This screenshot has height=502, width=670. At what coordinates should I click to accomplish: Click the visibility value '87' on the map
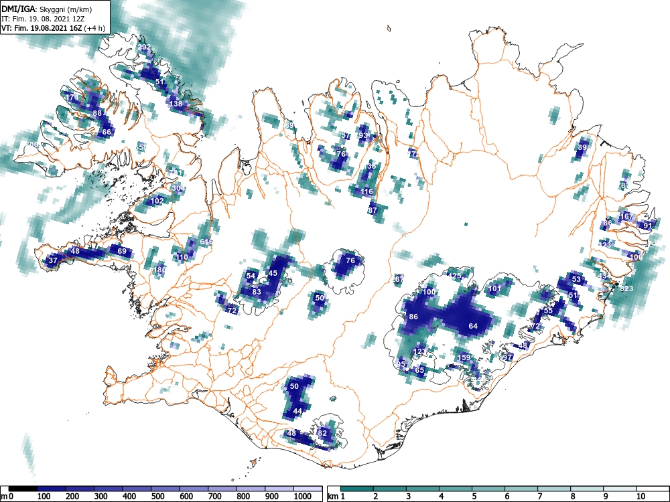pyautogui.click(x=373, y=210)
